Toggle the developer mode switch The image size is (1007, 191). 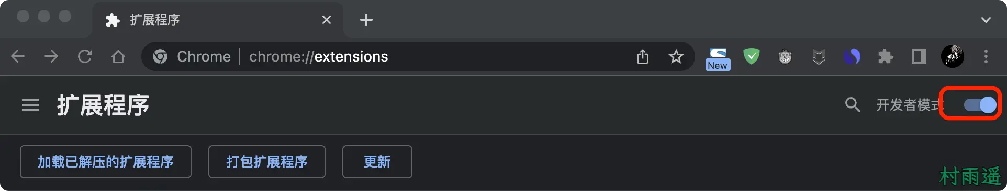pos(980,105)
